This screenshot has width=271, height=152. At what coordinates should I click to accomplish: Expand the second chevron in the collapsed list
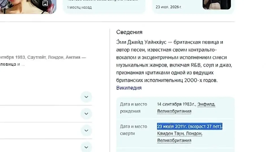coord(86,114)
